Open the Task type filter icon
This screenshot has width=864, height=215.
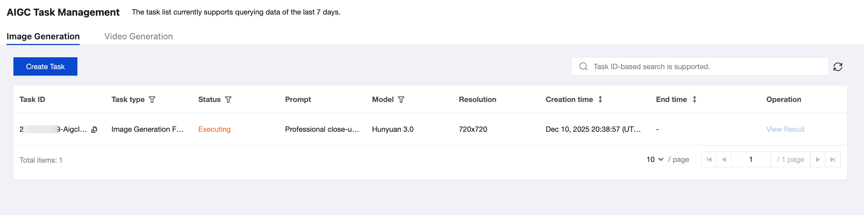(152, 100)
